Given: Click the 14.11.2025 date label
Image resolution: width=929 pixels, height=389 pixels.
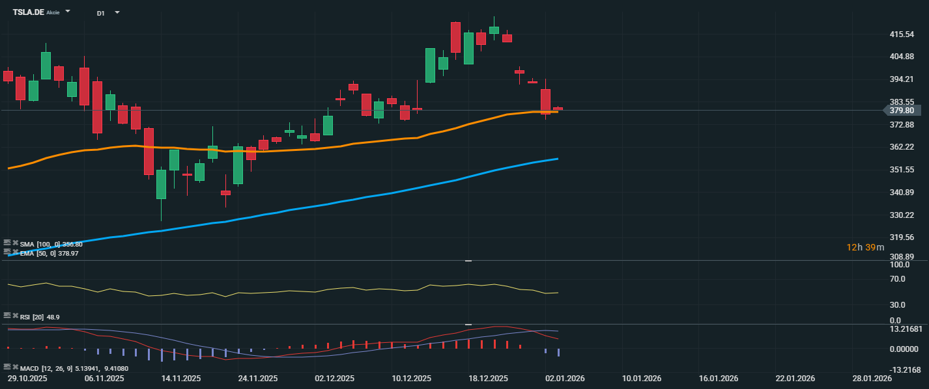Looking at the screenshot, I should point(181,379).
